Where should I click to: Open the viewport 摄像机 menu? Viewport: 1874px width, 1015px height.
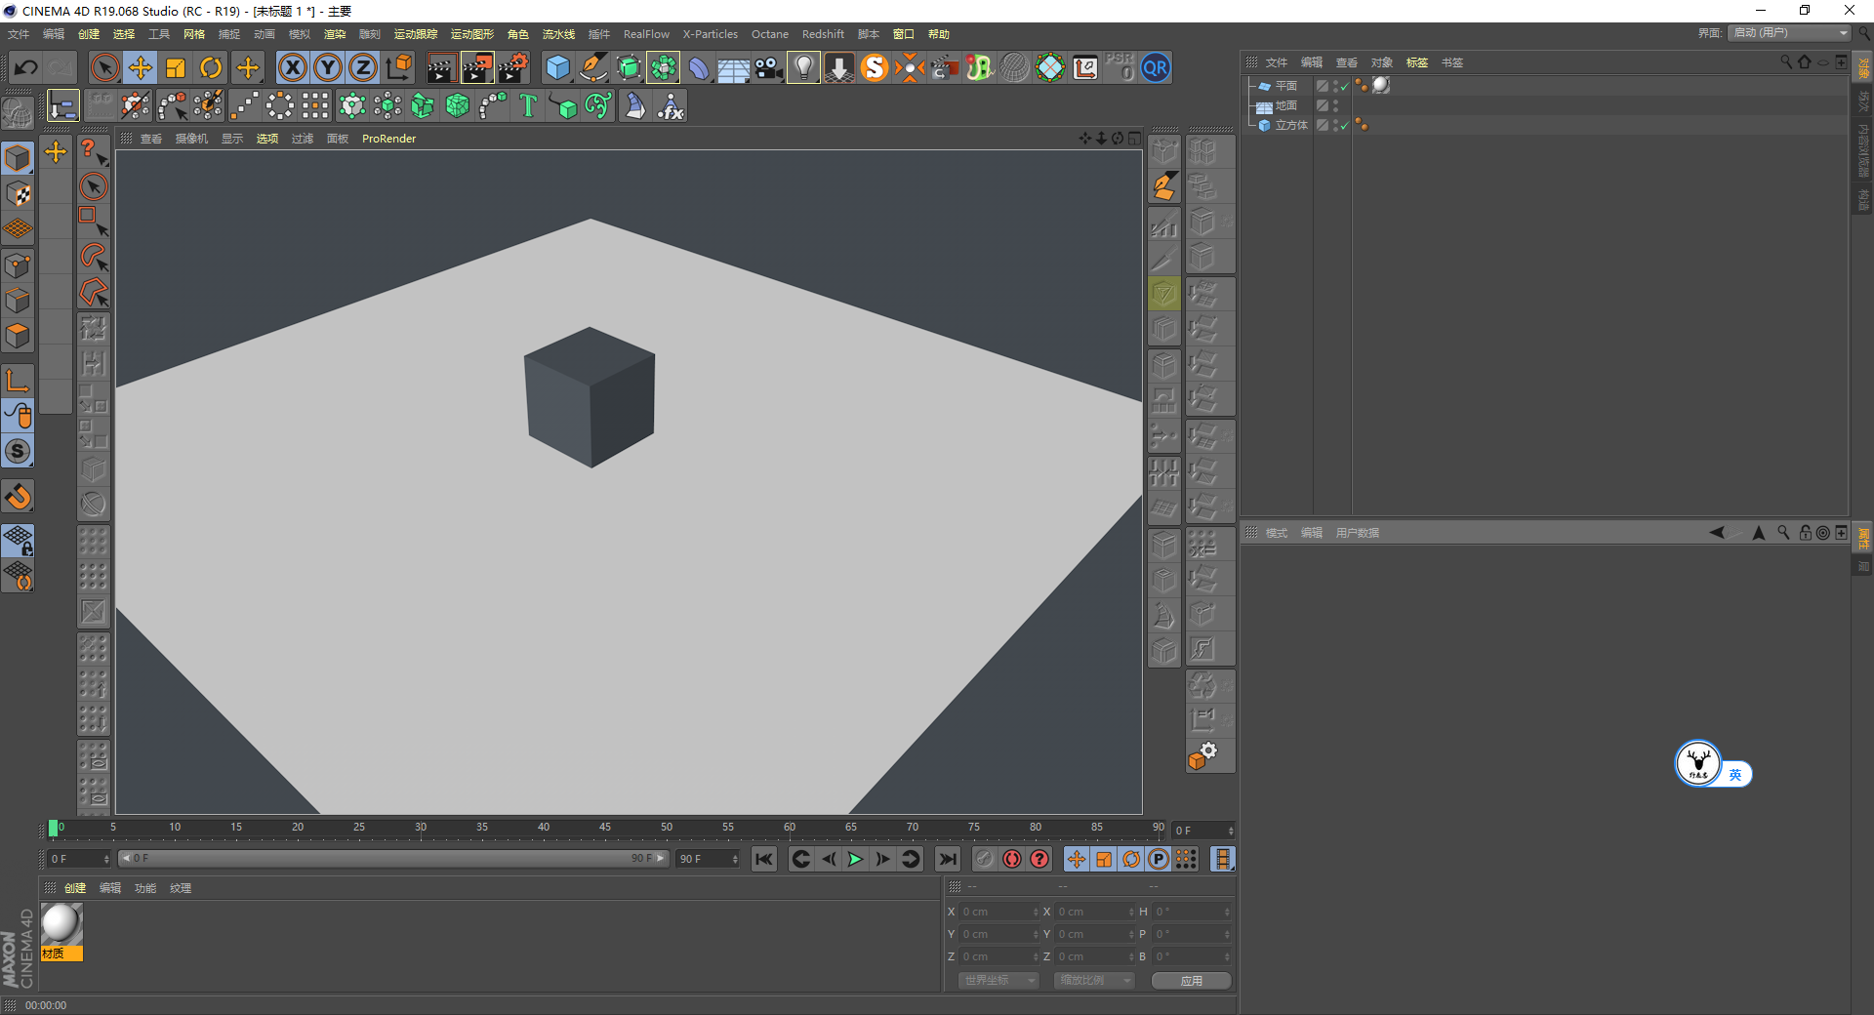pos(191,139)
